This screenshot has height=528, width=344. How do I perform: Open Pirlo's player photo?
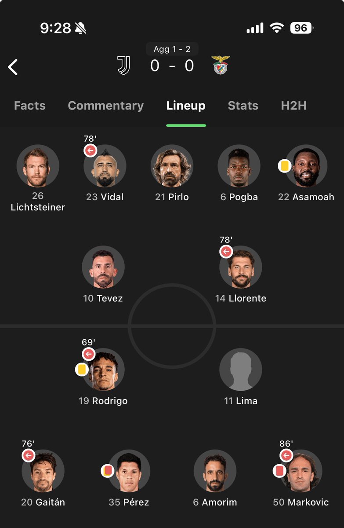click(x=172, y=166)
